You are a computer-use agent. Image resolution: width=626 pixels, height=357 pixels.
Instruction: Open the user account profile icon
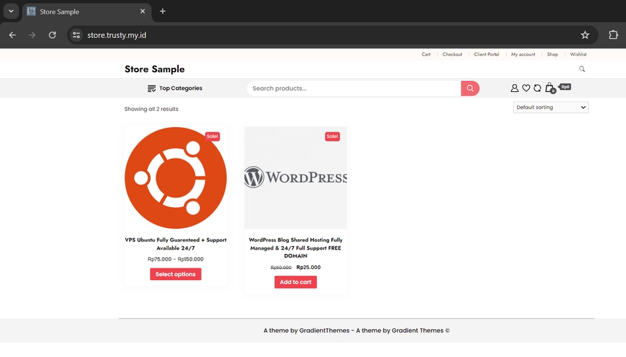click(514, 88)
